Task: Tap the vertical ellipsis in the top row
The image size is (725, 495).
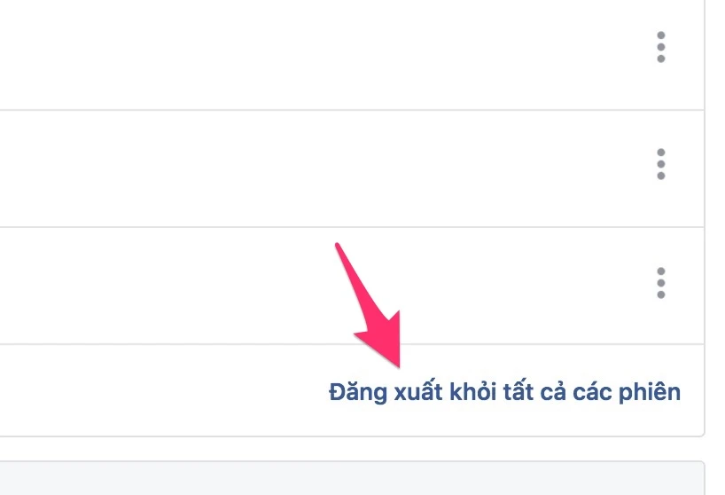Action: pyautogui.click(x=660, y=47)
